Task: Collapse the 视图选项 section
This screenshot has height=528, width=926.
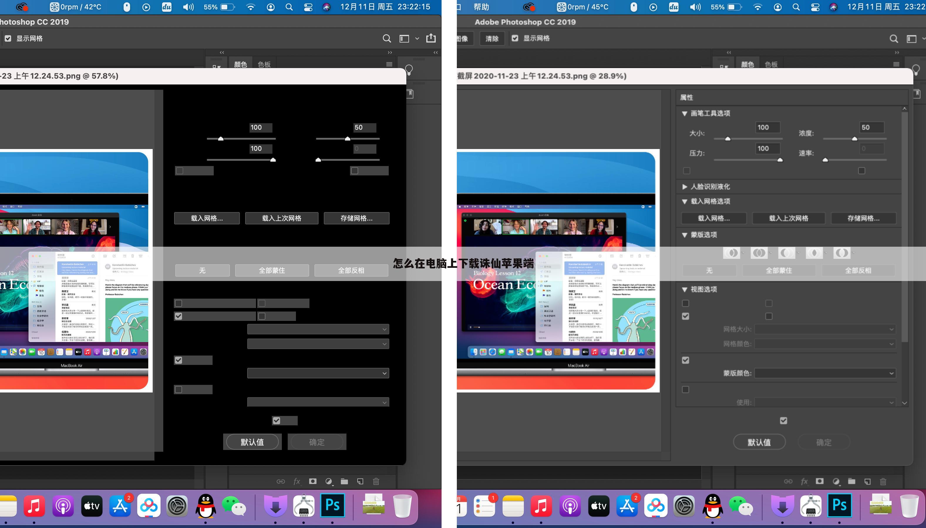Action: pyautogui.click(x=684, y=290)
